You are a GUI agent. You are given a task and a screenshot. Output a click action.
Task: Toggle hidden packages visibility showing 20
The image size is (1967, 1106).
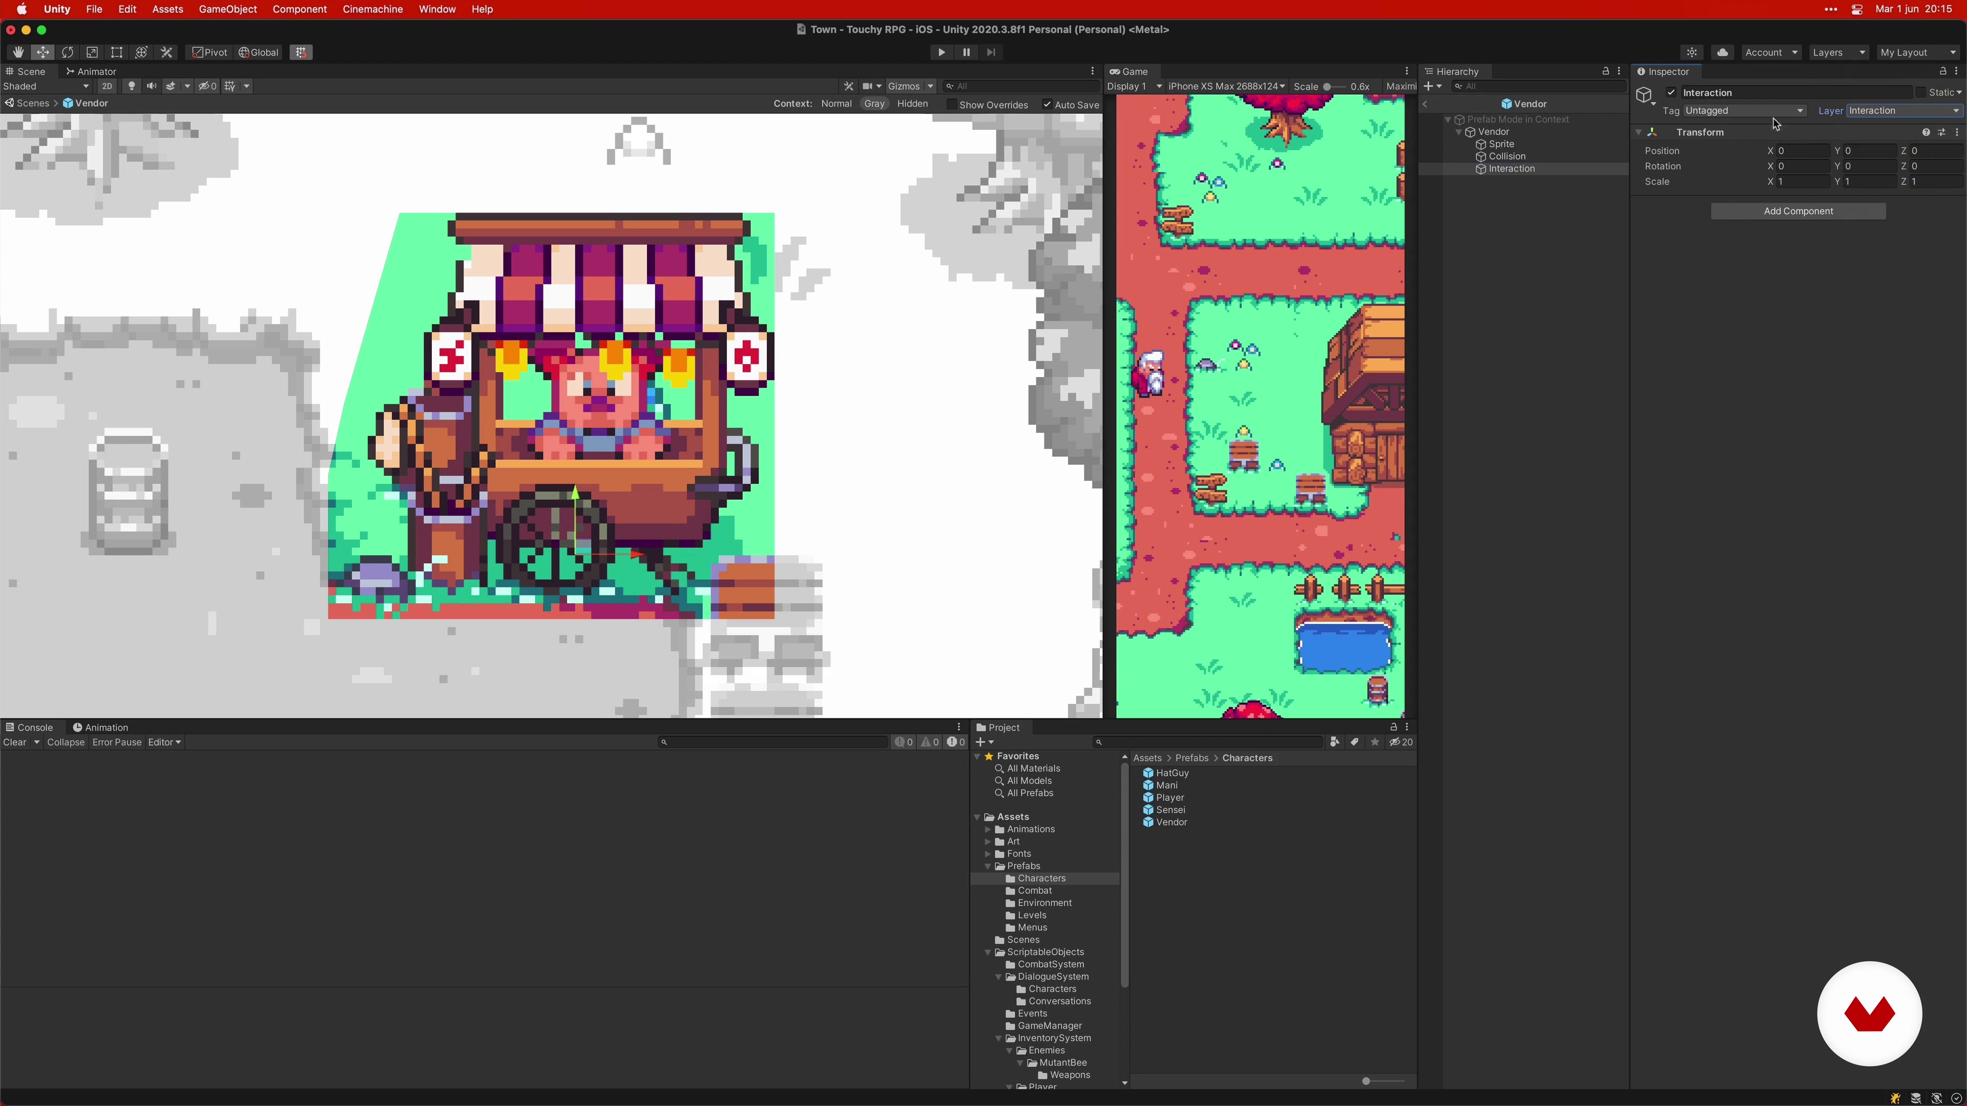tap(1400, 742)
